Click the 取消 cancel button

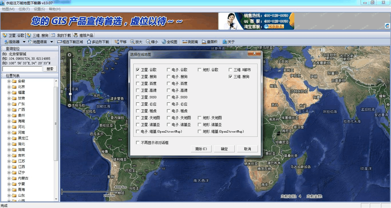point(248,149)
